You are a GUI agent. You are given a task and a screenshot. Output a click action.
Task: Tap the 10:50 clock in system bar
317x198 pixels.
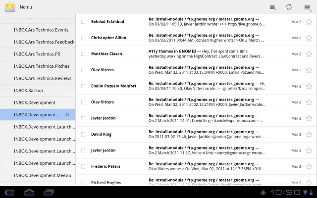pyautogui.click(x=286, y=193)
